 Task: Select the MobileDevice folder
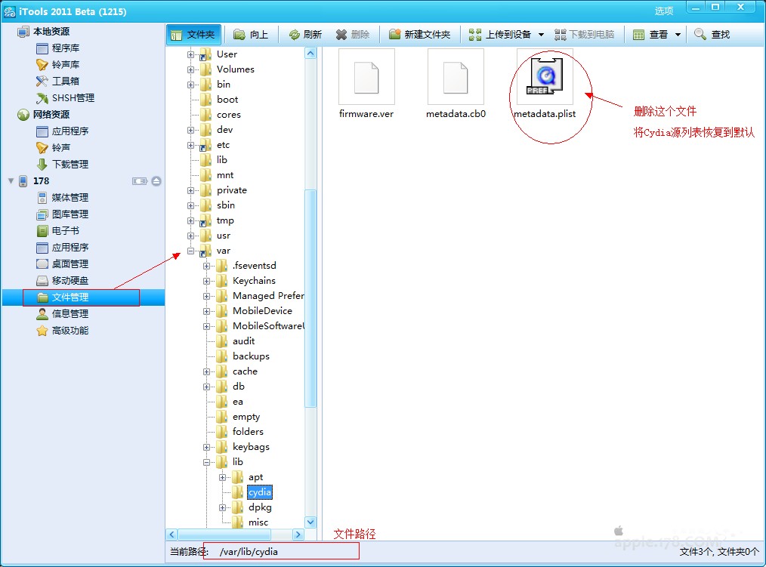[x=262, y=310]
